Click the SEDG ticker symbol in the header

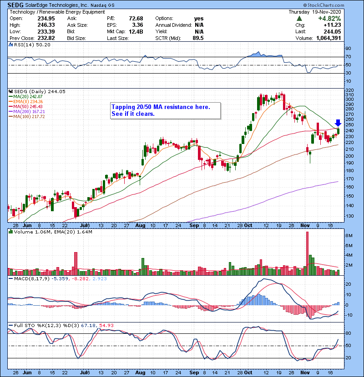click(15, 5)
